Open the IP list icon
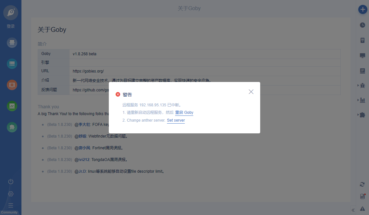 click(x=362, y=71)
